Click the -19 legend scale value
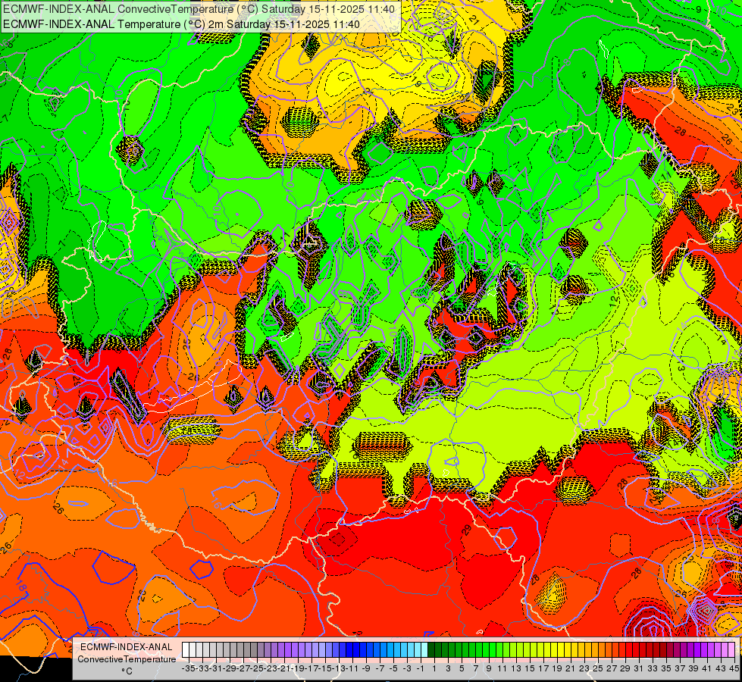 (x=298, y=669)
